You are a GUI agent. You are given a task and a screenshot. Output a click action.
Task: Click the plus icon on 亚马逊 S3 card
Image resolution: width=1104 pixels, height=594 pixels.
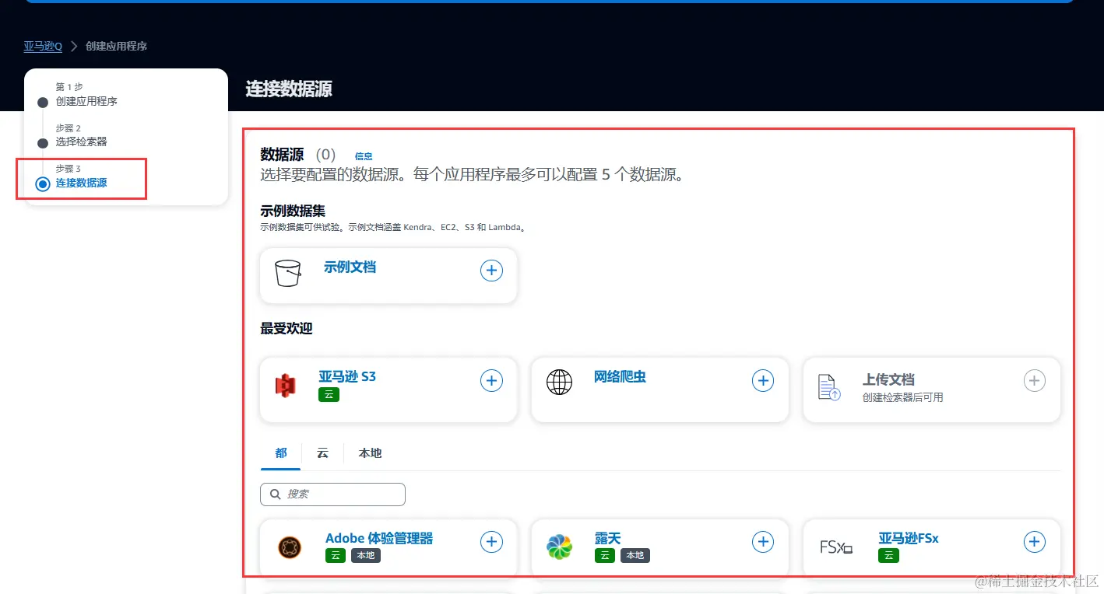pos(491,381)
